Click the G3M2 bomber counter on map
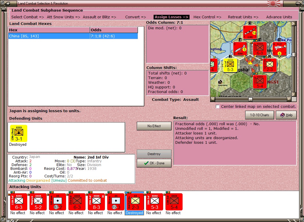The height and width of the screenshot is (222, 304). click(250, 32)
